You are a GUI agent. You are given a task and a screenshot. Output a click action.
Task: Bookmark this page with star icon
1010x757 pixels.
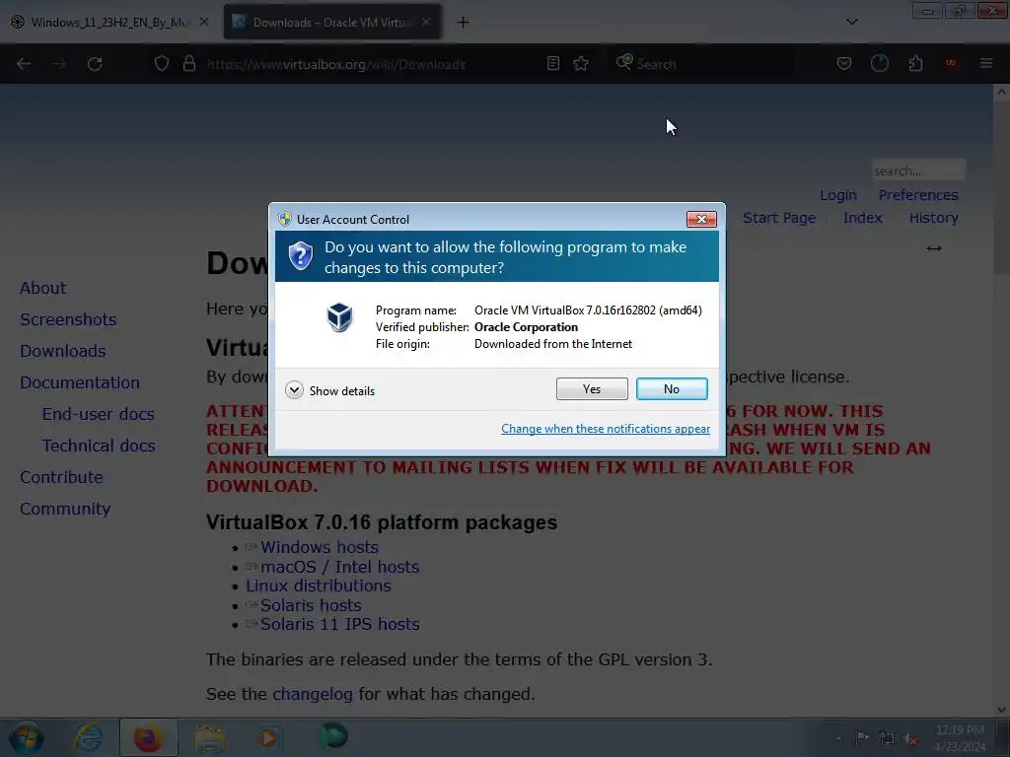pos(581,64)
